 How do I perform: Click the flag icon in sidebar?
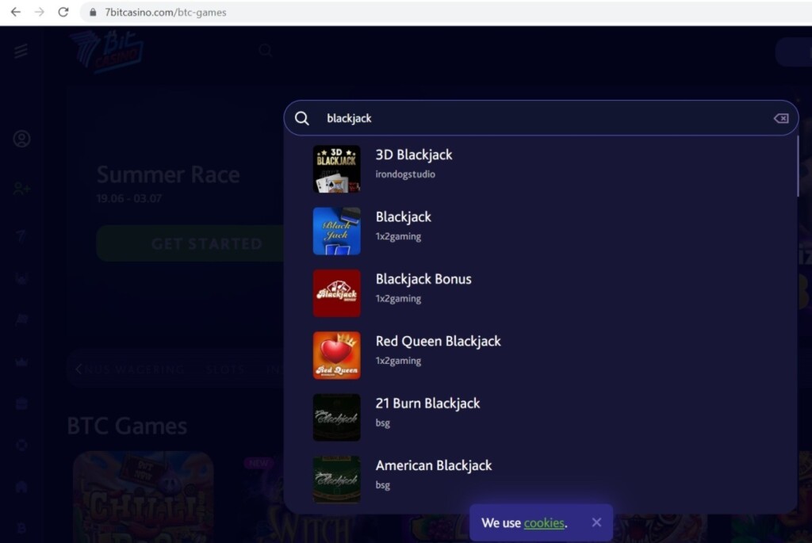pyautogui.click(x=21, y=319)
